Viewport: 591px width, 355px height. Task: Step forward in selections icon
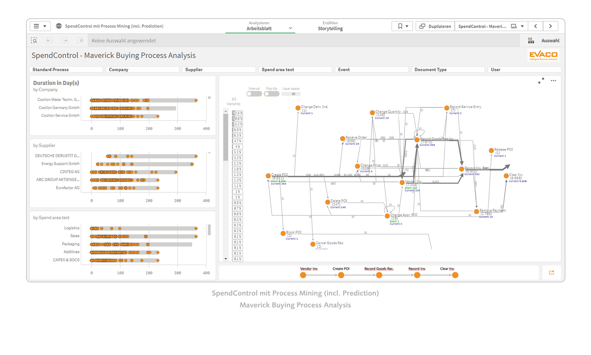(x=65, y=40)
